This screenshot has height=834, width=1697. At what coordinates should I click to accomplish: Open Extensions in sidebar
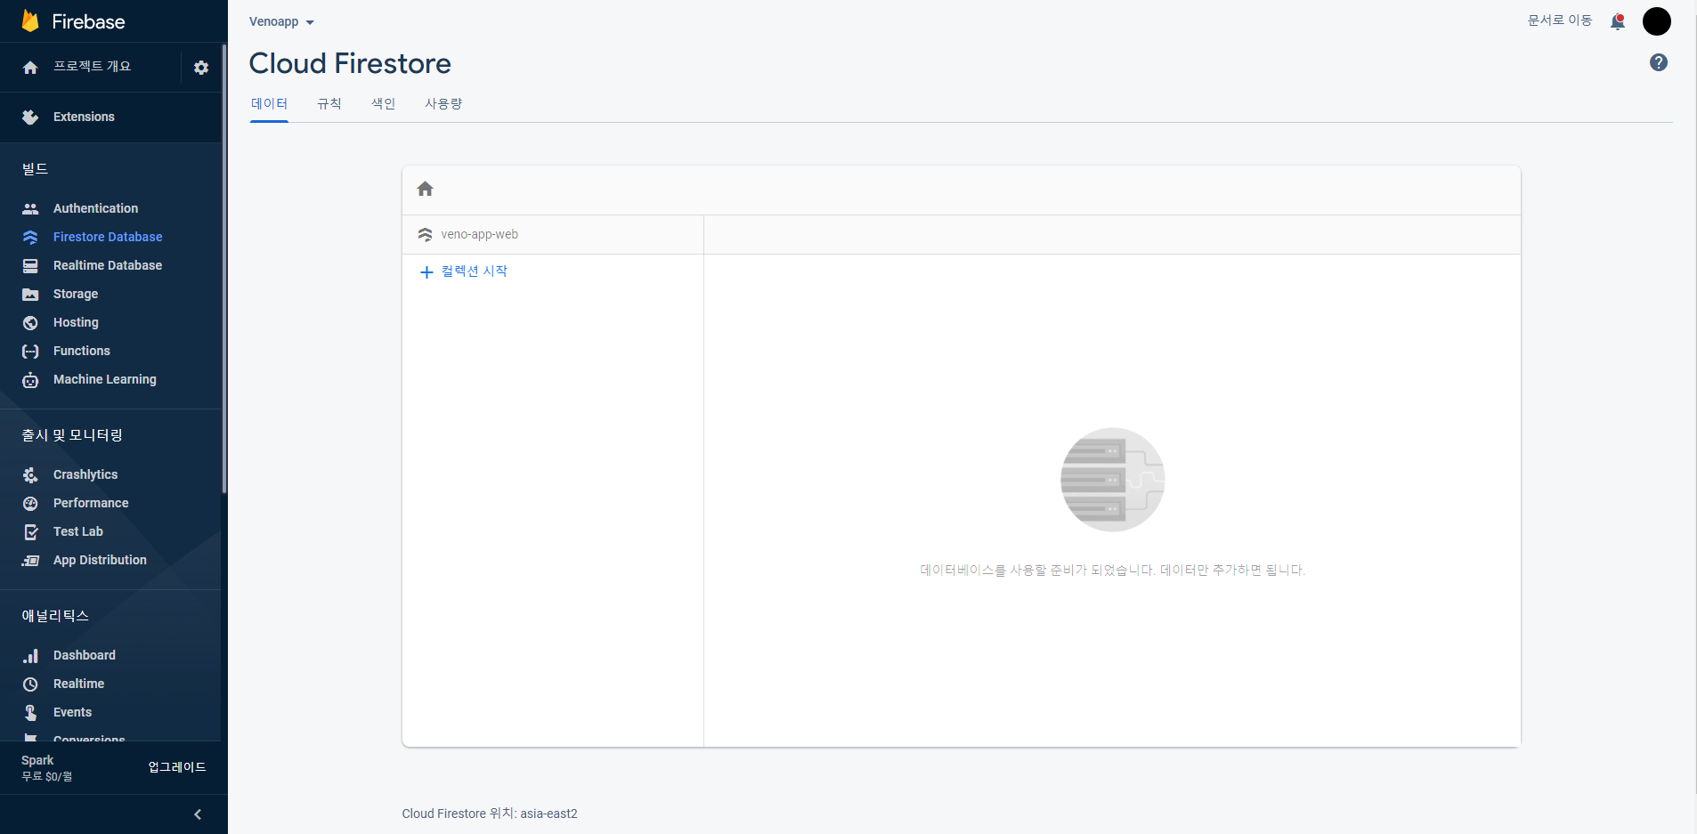click(84, 117)
